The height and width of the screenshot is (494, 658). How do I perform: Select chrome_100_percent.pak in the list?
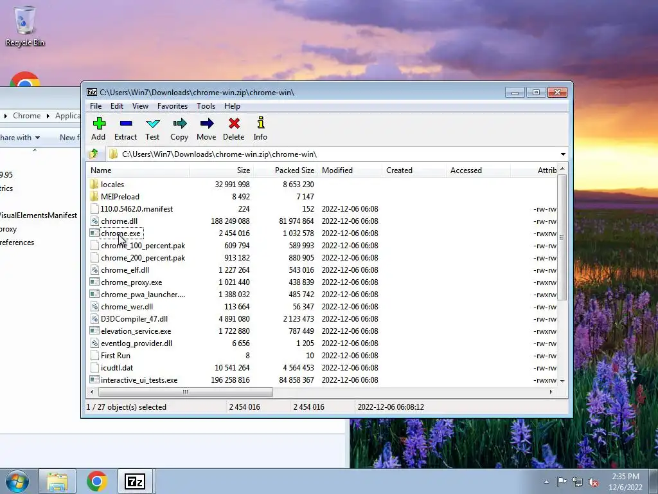[143, 245]
